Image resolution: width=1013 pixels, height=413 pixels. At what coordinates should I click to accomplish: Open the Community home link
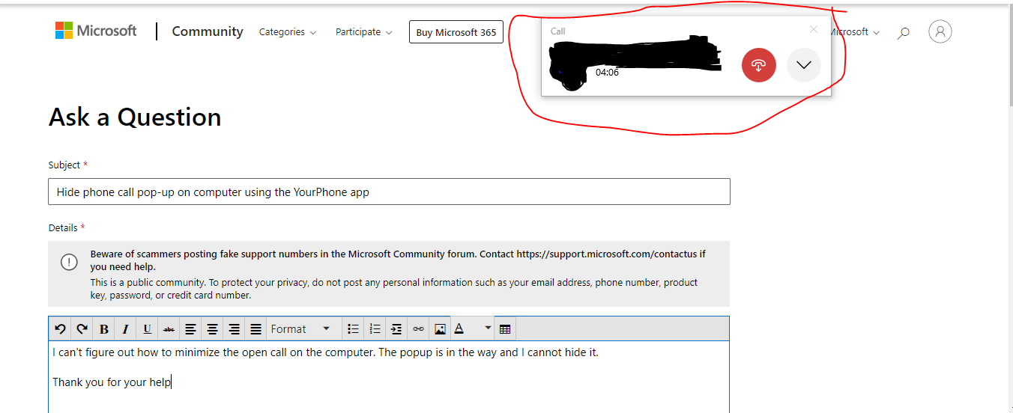click(x=208, y=31)
